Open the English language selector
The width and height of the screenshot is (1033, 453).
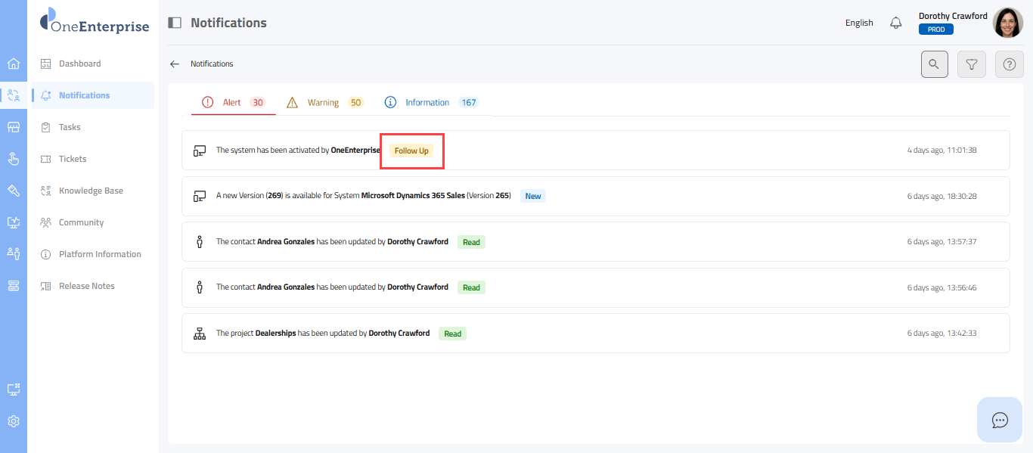point(859,23)
